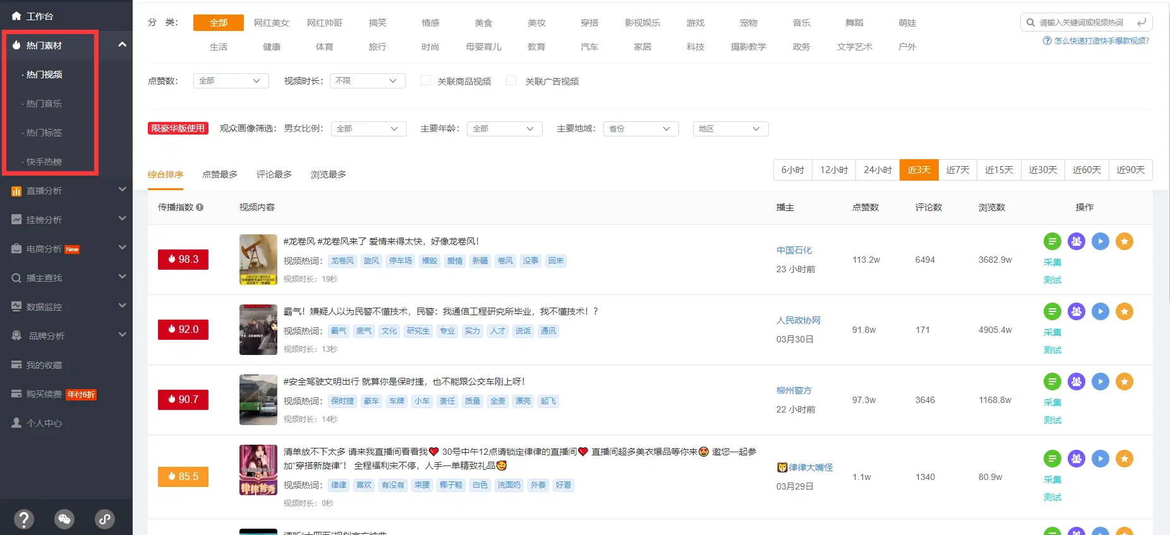
Task: Open the WeChat icon in sidebar footer
Action: 64,519
